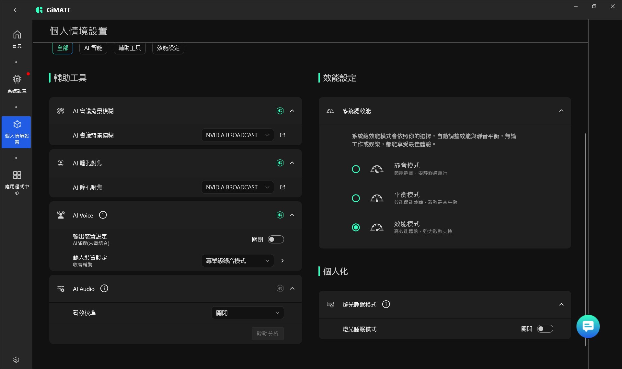The image size is (622, 369).
Task: Select the 靜音模式 radio button
Action: click(356, 169)
